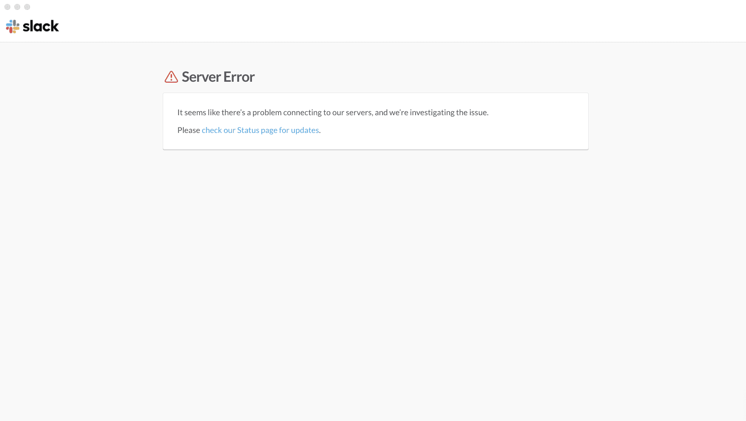Click the red warning triangle icon
This screenshot has width=746, height=421.
tap(171, 77)
